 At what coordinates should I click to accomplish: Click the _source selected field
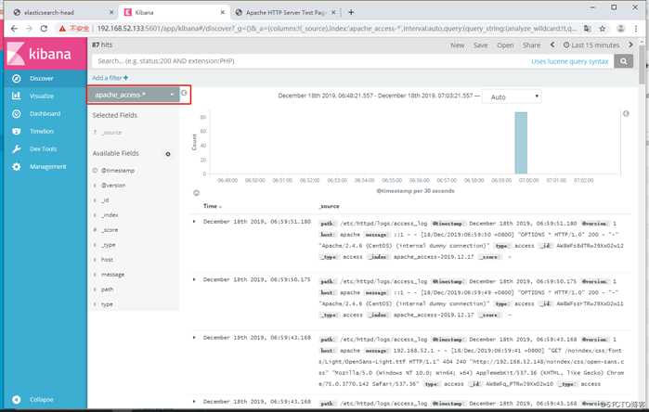pos(111,133)
